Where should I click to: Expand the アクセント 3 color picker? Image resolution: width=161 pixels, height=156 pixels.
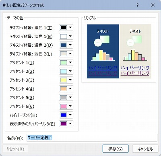pos(66,80)
